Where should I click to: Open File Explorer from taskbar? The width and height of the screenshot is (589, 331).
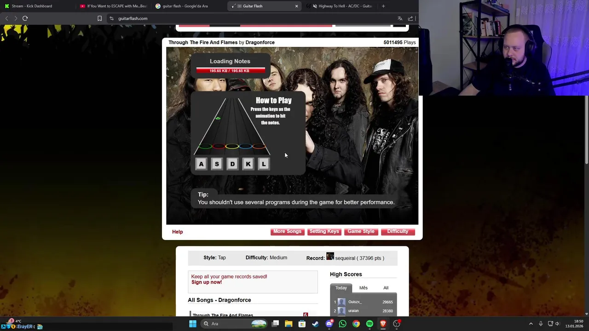click(x=289, y=324)
